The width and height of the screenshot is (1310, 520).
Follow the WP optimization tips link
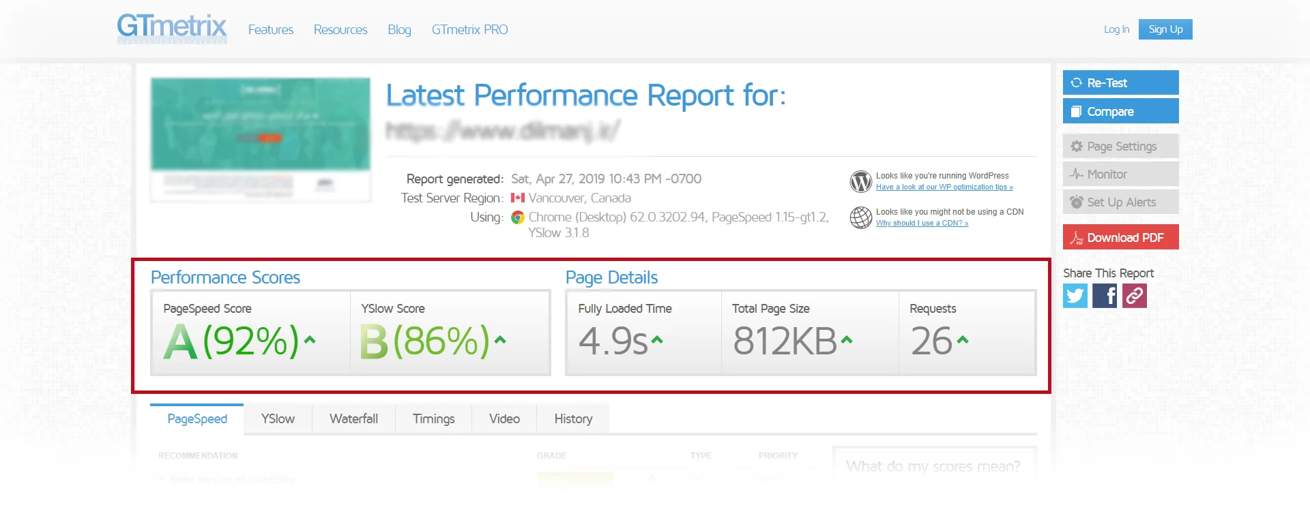pyautogui.click(x=944, y=187)
